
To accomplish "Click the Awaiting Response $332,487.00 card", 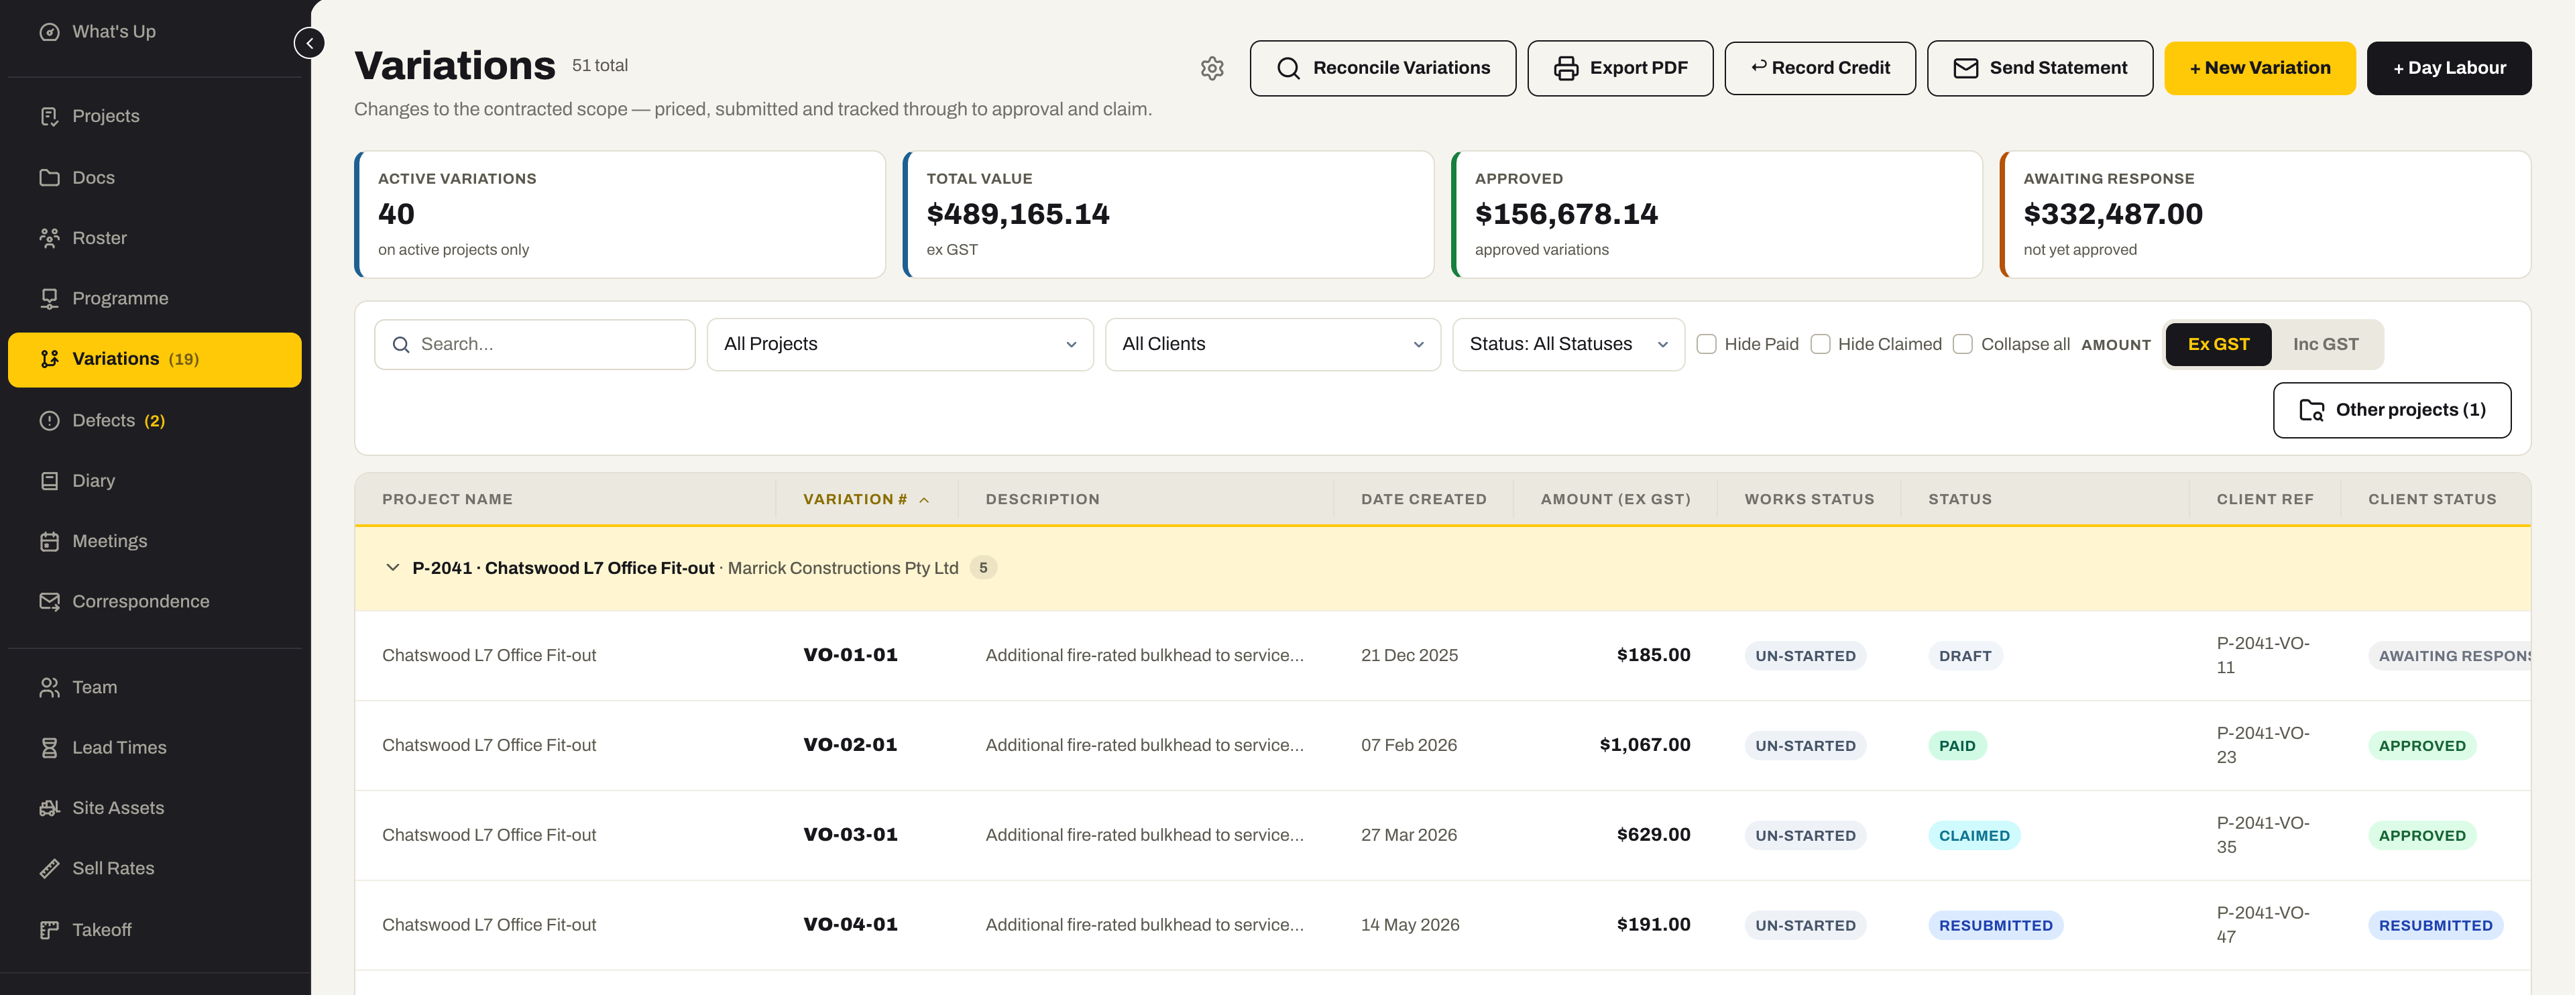I will click(x=2264, y=214).
